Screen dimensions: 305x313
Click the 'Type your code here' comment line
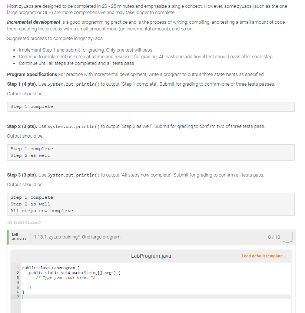pyautogui.click(x=66, y=278)
